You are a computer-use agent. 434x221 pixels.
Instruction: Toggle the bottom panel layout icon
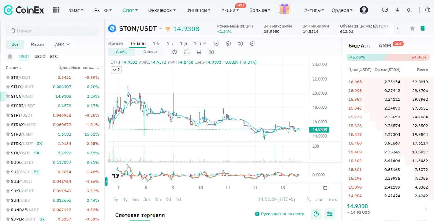199,52
